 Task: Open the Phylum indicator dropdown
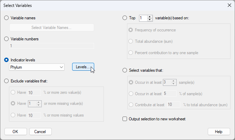click(37, 67)
